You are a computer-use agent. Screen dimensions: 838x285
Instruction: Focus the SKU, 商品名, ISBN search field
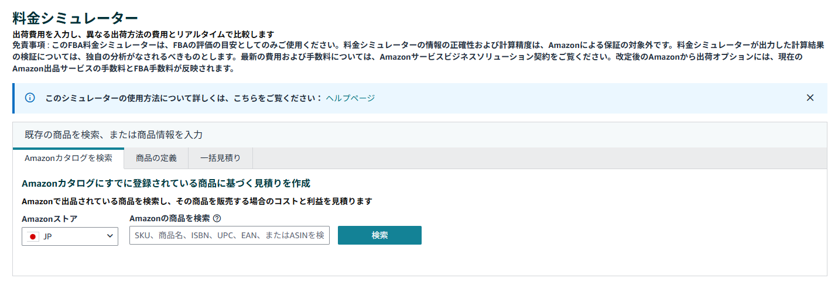coord(229,235)
